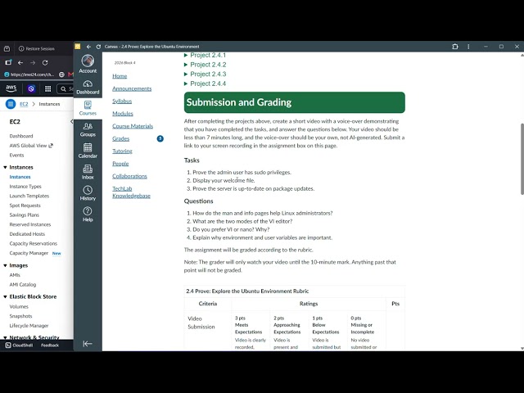Open Syllabus in course navigation

[x=122, y=101]
